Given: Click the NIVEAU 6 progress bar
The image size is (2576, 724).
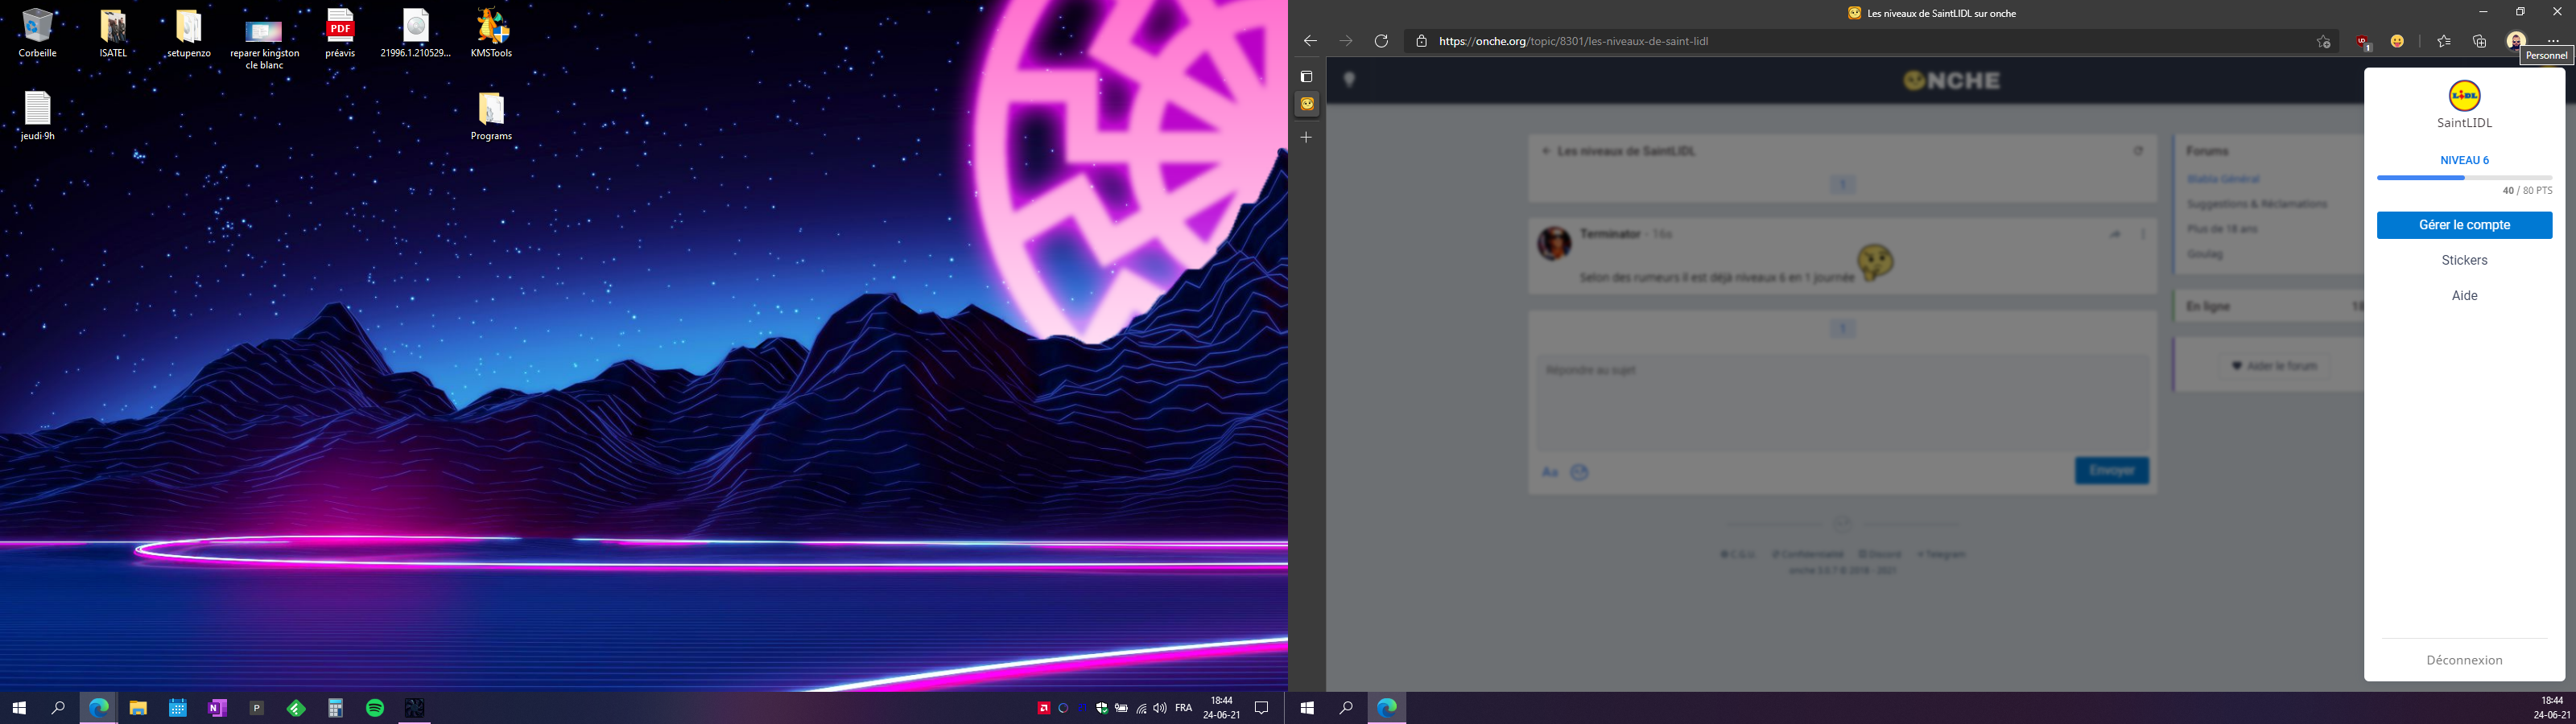Looking at the screenshot, I should pos(2464,177).
